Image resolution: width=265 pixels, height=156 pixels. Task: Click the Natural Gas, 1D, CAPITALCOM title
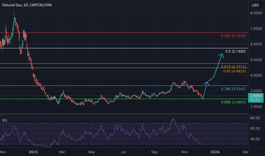[27, 5]
